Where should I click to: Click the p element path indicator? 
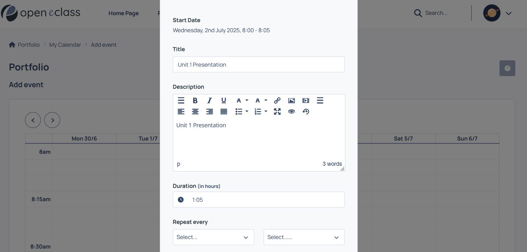[x=179, y=164]
